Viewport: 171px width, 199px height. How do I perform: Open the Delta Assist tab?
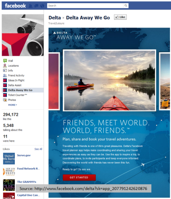coord(15,85)
